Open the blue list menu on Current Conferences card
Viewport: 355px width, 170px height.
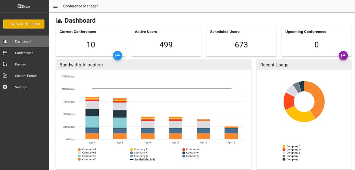pyautogui.click(x=117, y=55)
